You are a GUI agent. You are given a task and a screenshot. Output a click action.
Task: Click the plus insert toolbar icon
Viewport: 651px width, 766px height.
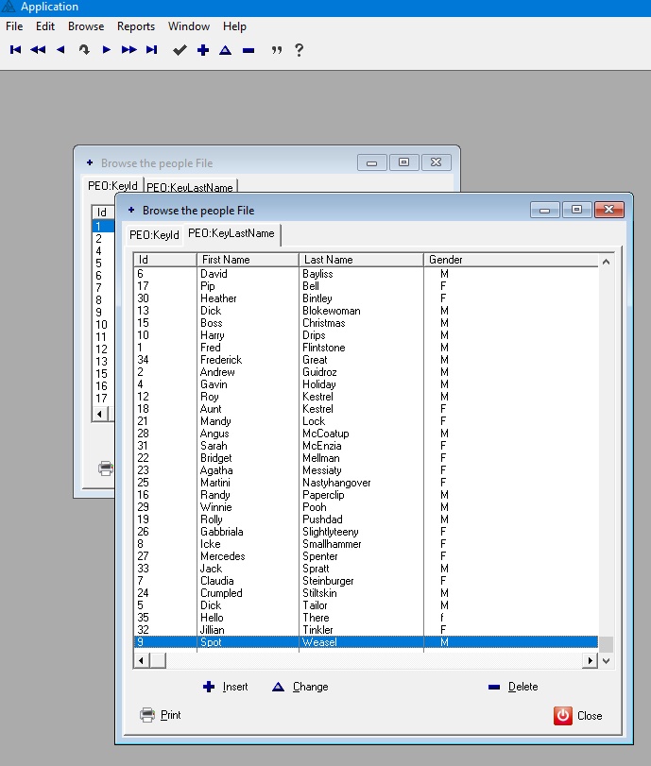pyautogui.click(x=202, y=50)
